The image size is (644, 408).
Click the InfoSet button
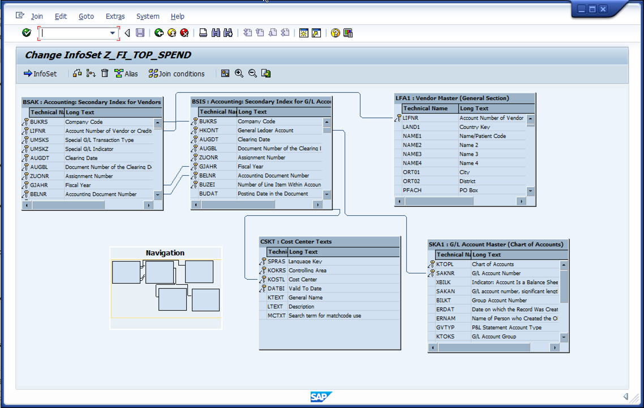point(40,74)
